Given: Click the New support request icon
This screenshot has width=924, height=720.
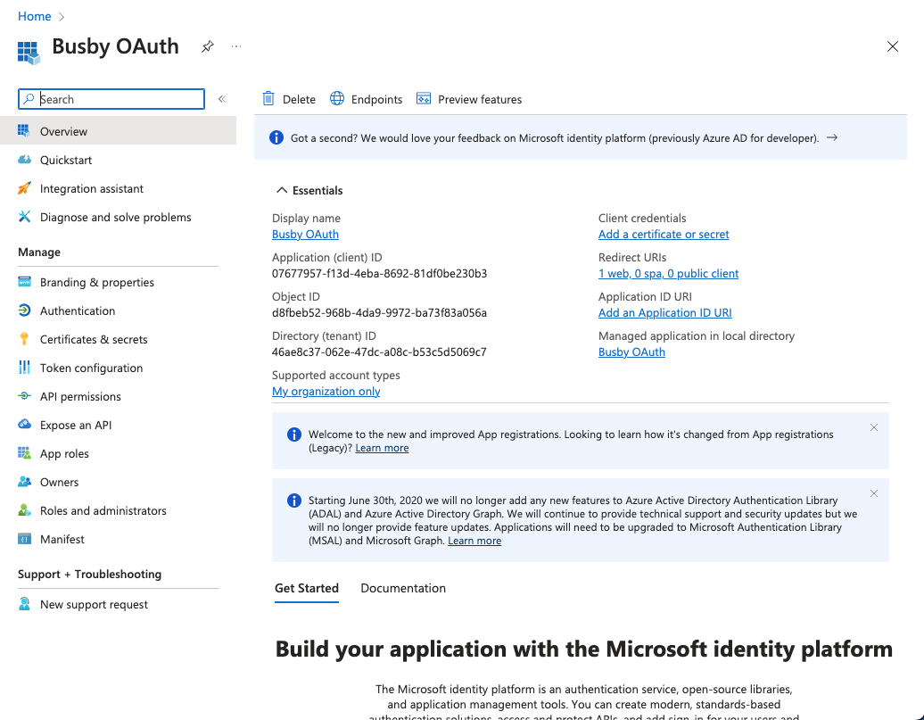Looking at the screenshot, I should pos(24,604).
